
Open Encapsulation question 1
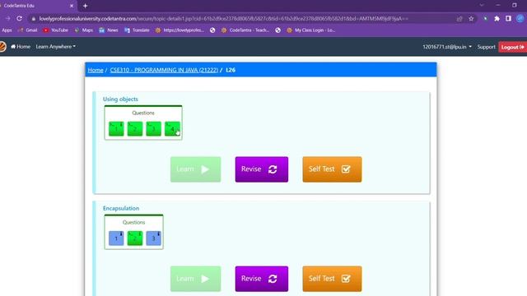116,238
